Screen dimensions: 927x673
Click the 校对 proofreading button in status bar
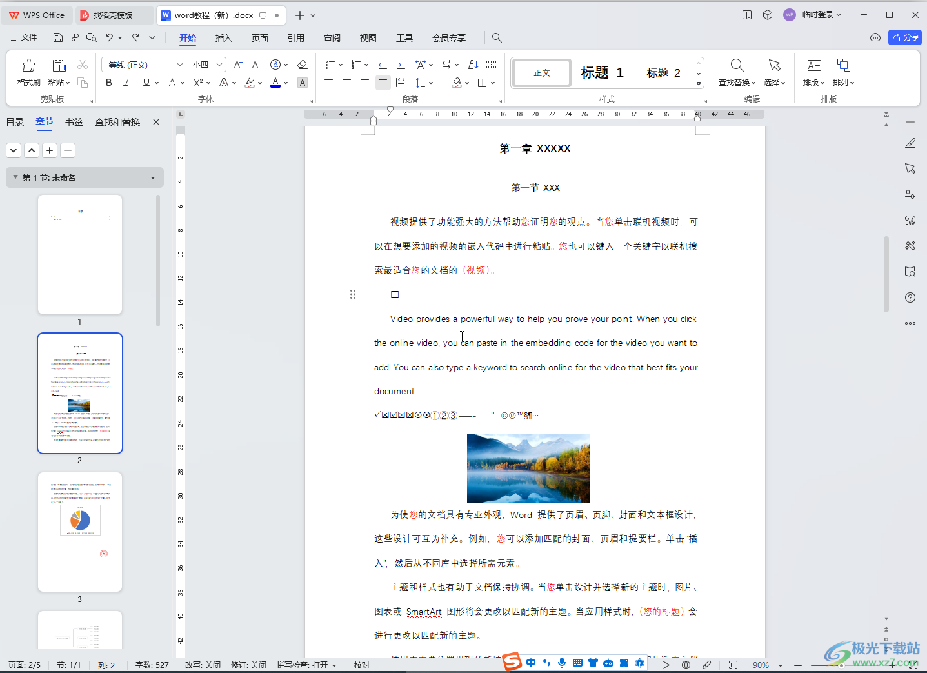point(362,665)
